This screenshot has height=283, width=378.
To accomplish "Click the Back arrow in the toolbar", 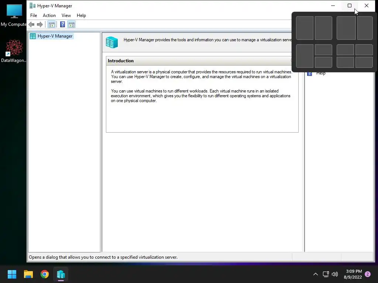I will click(31, 24).
